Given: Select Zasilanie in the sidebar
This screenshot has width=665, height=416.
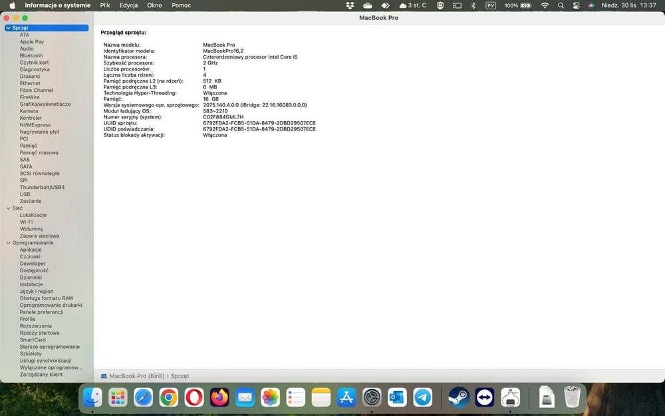Looking at the screenshot, I should [x=31, y=201].
